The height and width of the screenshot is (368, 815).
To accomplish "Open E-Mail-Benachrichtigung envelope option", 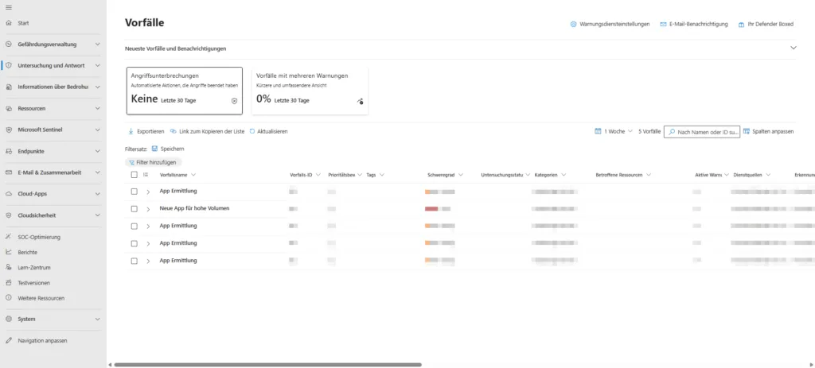I will (663, 25).
